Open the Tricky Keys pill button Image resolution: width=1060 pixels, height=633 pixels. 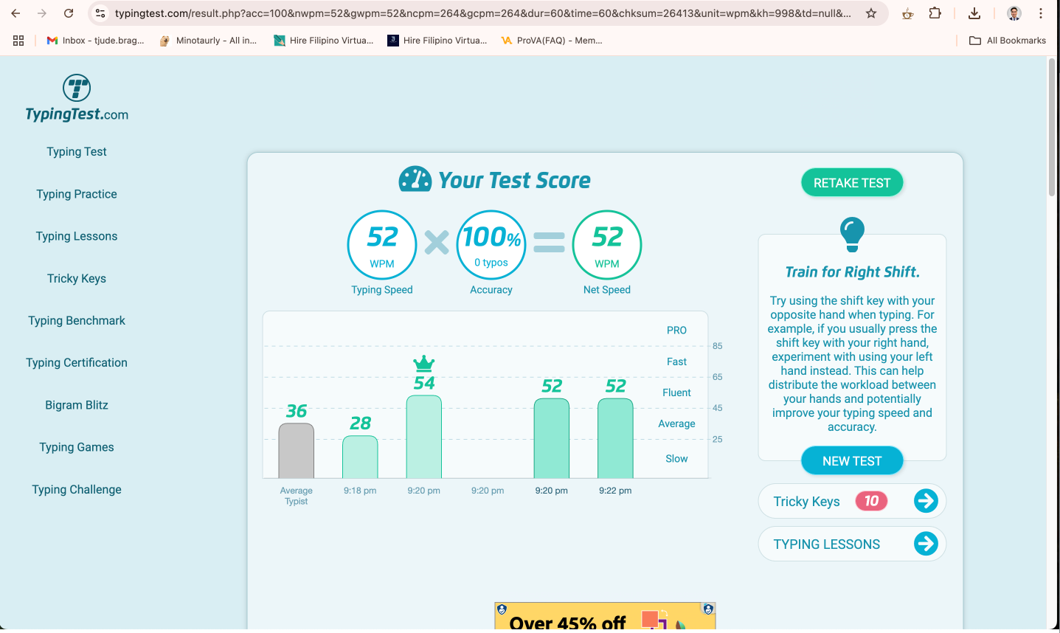coord(852,501)
